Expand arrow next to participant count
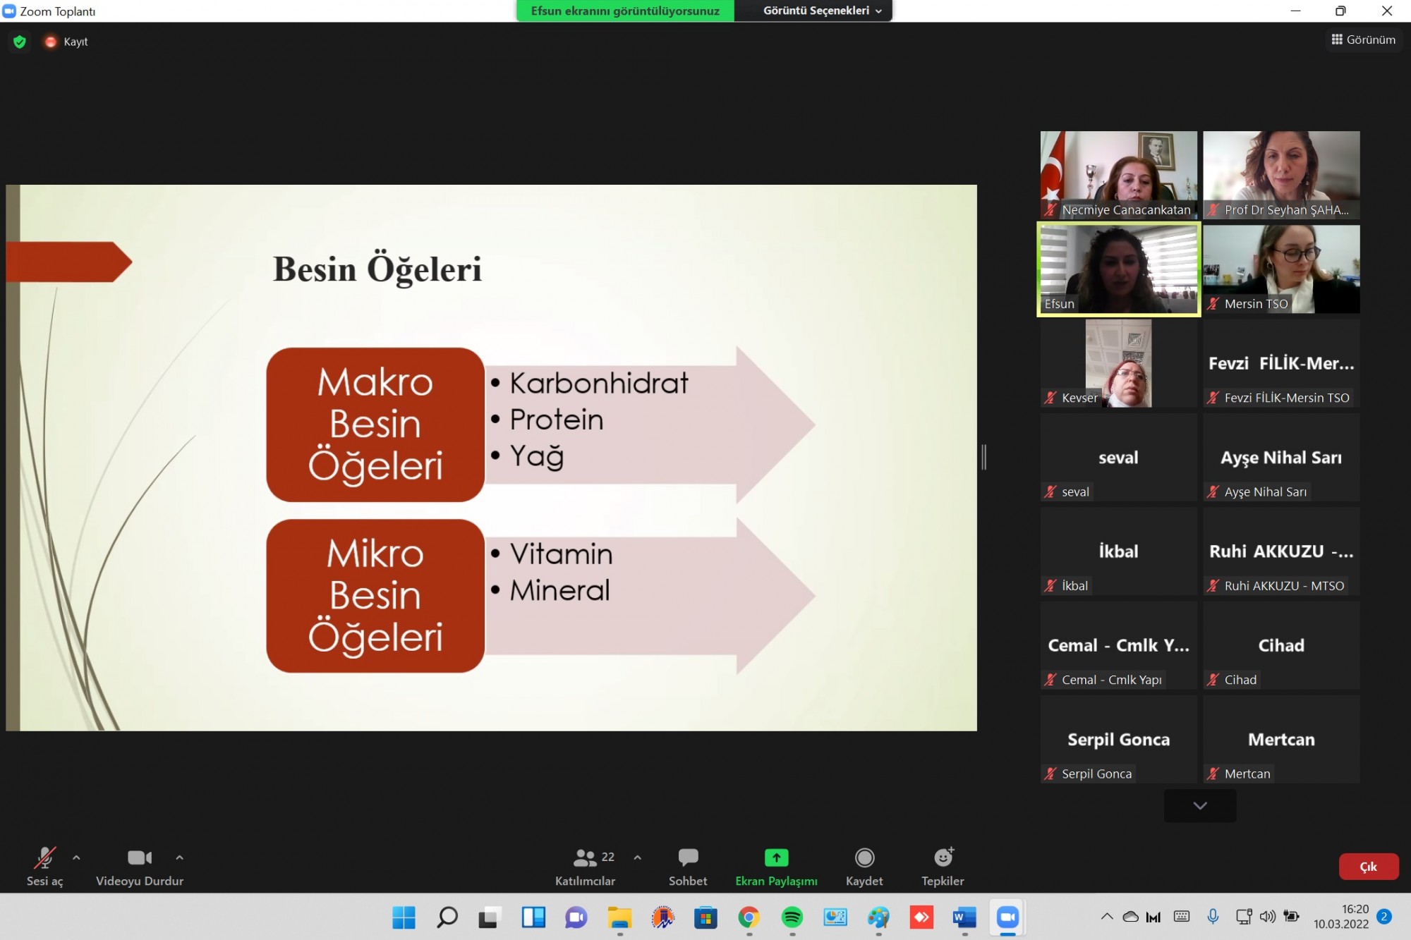 click(x=637, y=857)
